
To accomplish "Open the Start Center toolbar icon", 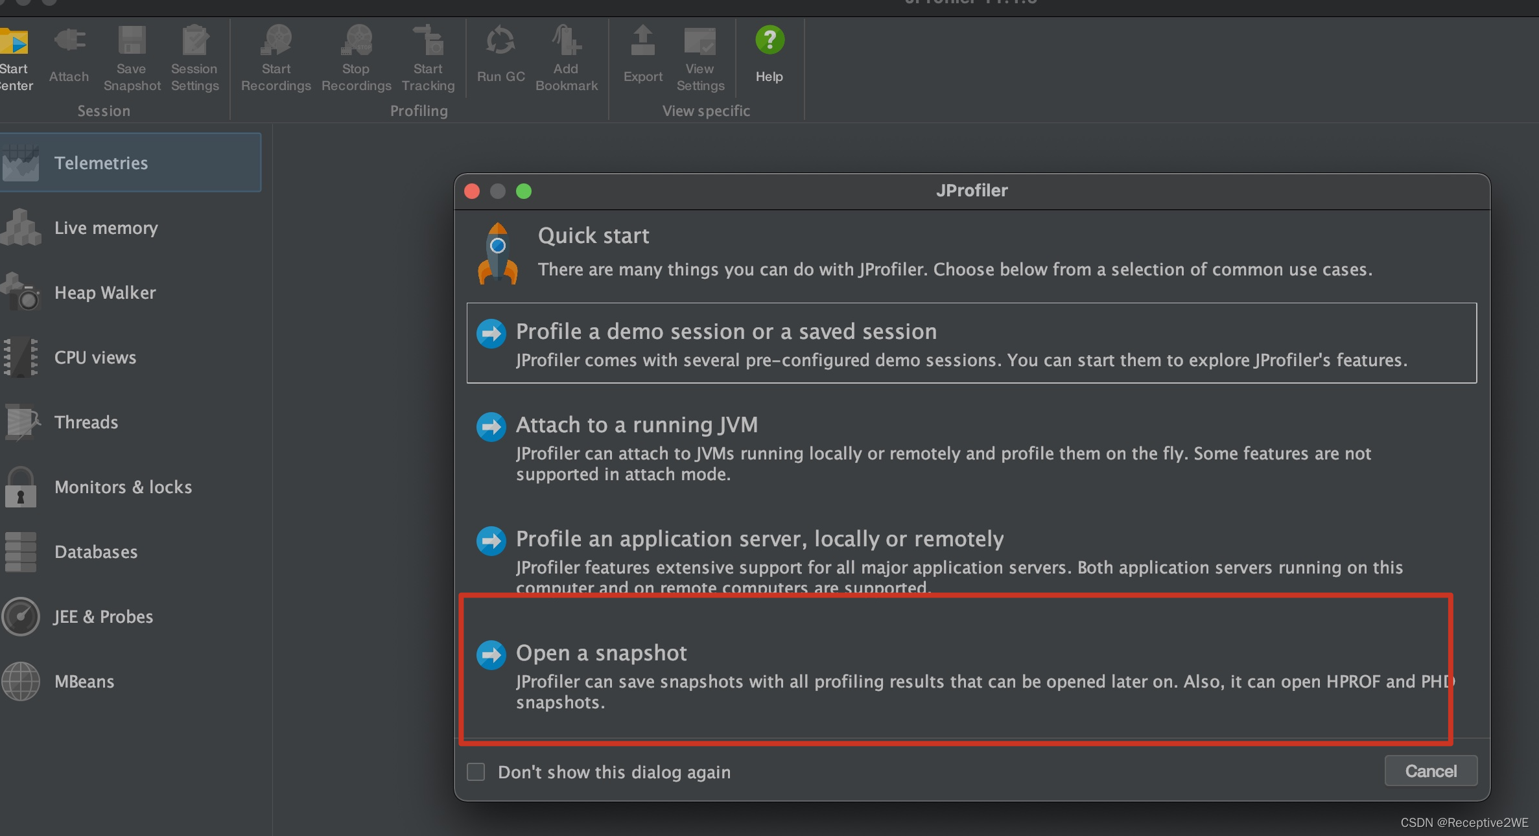I will coord(14,41).
